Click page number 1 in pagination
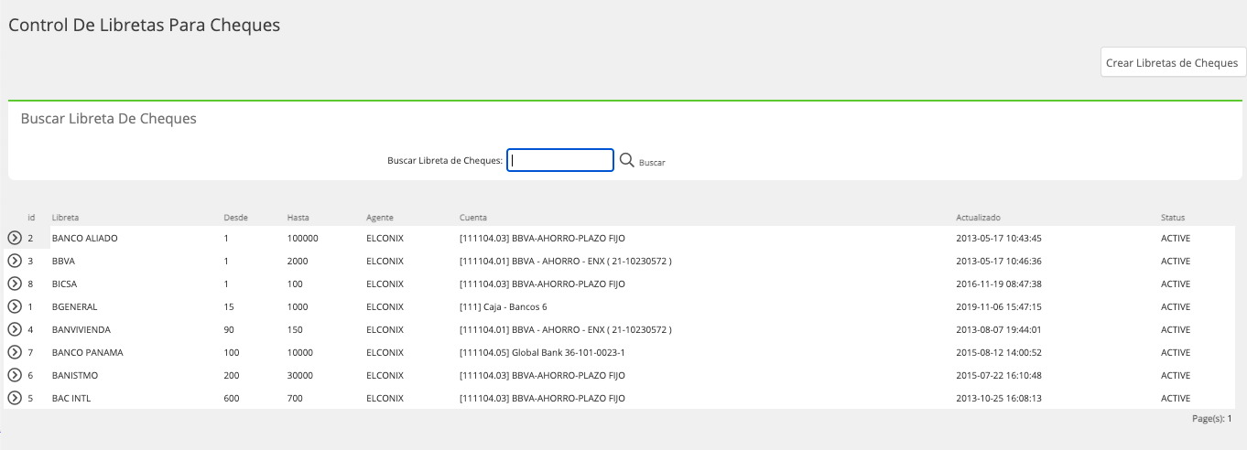Image resolution: width=1247 pixels, height=450 pixels. pyautogui.click(x=1230, y=418)
